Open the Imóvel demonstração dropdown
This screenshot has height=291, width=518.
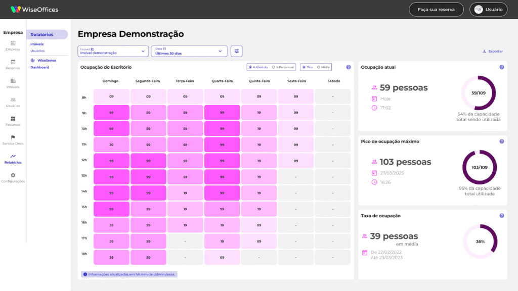(x=112, y=51)
